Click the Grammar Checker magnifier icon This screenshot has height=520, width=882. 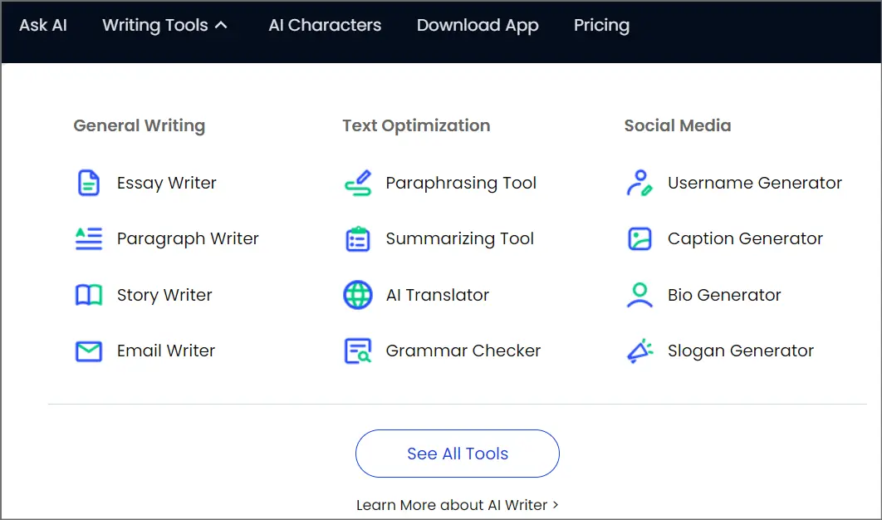pyautogui.click(x=355, y=351)
